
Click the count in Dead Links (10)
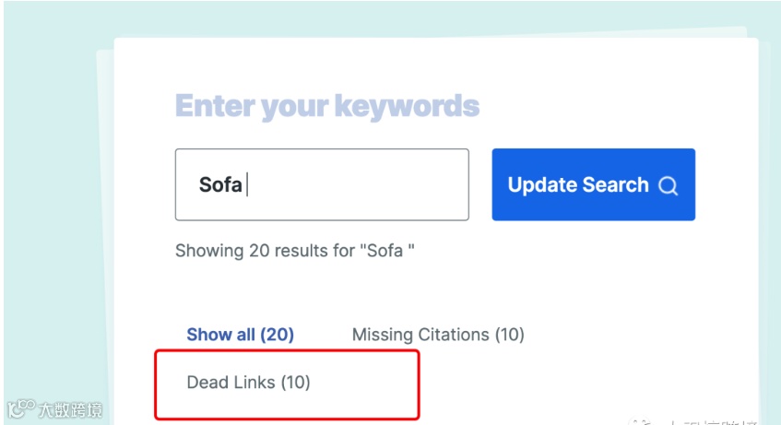click(295, 382)
